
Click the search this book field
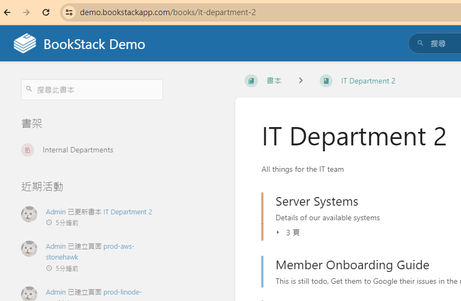click(x=92, y=89)
